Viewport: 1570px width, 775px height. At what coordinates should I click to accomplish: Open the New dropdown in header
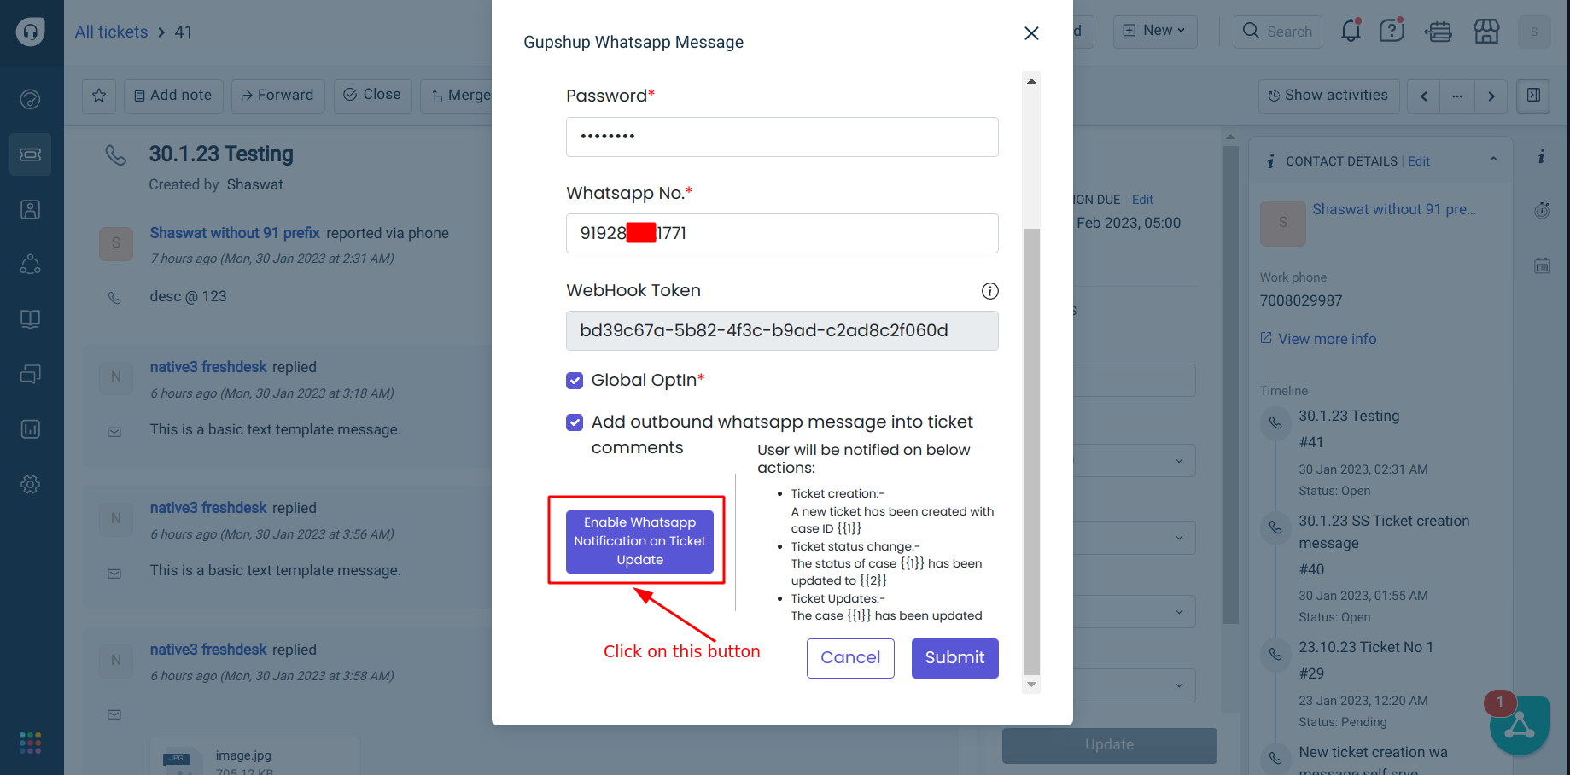coord(1155,32)
